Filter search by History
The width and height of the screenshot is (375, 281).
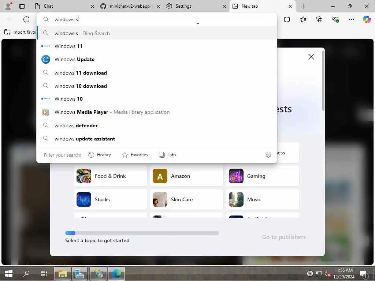[100, 155]
